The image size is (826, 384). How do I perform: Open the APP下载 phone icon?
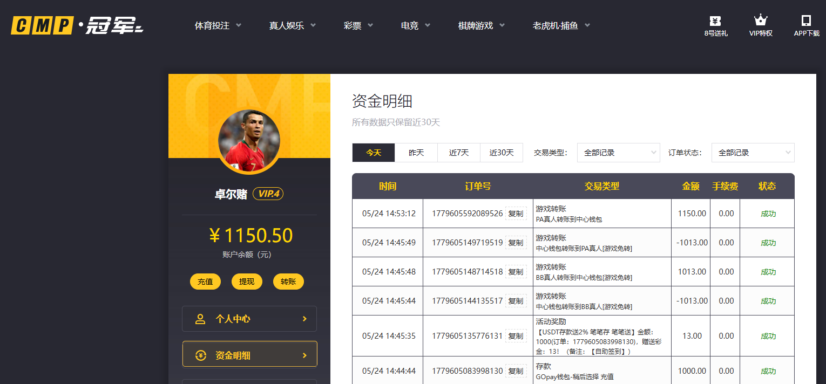(806, 20)
